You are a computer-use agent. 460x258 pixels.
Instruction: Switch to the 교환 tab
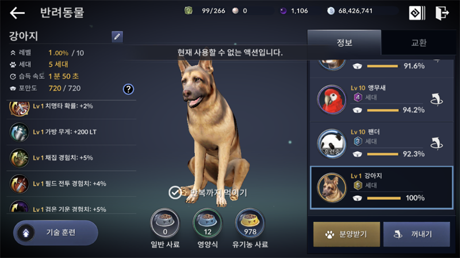coord(419,43)
